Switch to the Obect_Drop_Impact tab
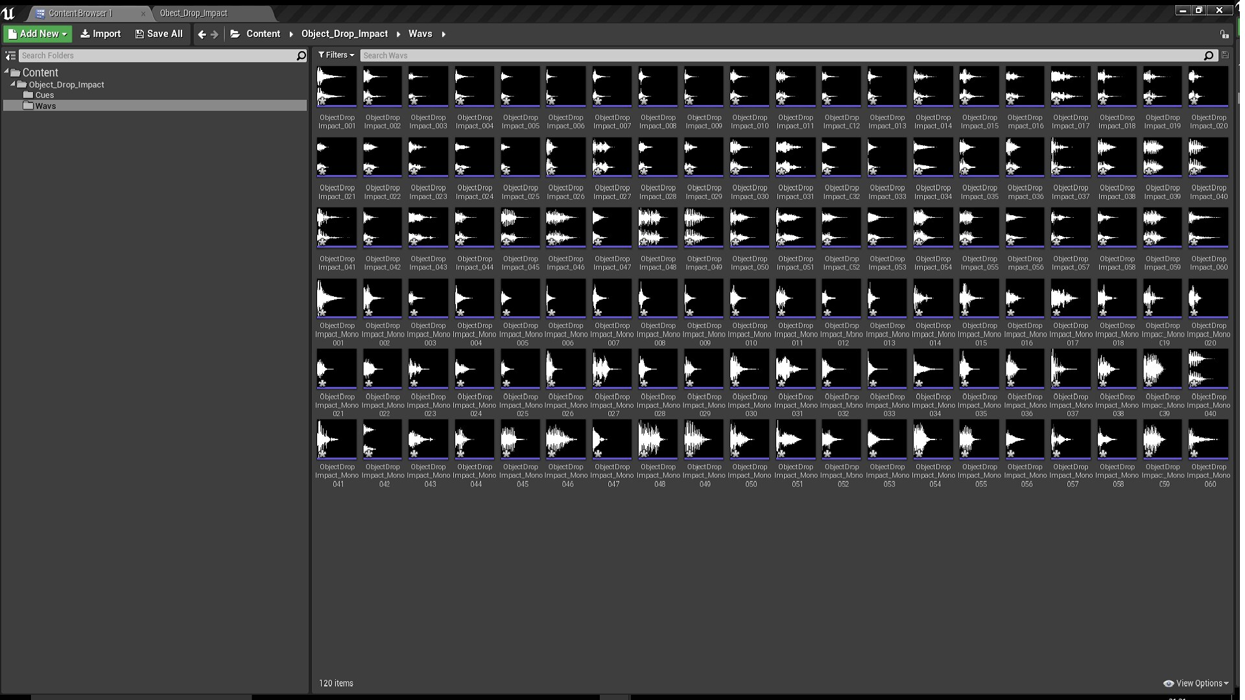The height and width of the screenshot is (700, 1245). (x=194, y=13)
